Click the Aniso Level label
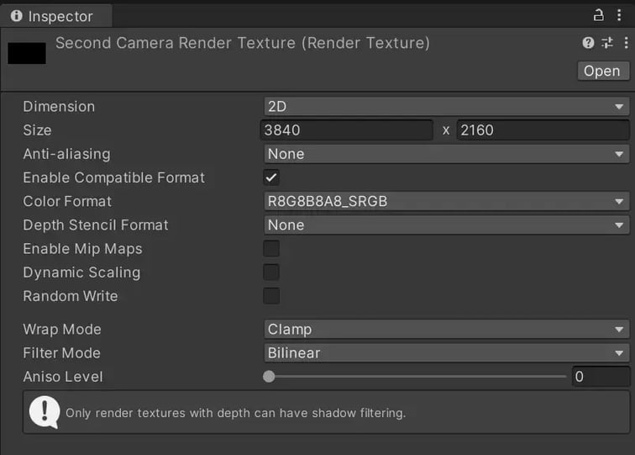Image resolution: width=635 pixels, height=455 pixels. (x=63, y=377)
